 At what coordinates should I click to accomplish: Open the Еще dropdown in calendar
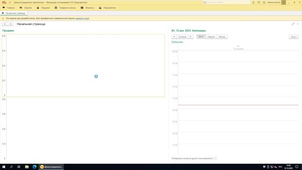pyautogui.click(x=294, y=37)
